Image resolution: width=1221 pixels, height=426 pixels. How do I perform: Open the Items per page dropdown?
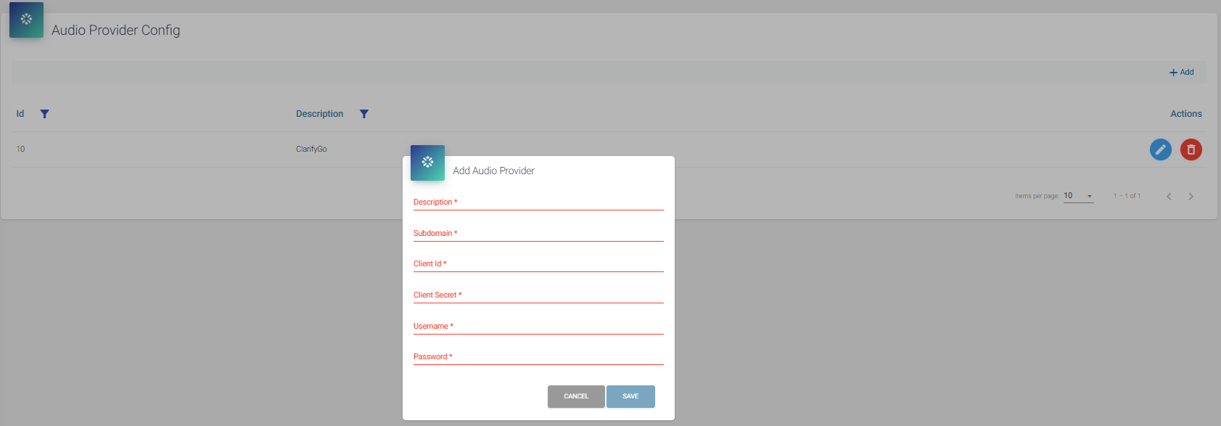[x=1078, y=196]
